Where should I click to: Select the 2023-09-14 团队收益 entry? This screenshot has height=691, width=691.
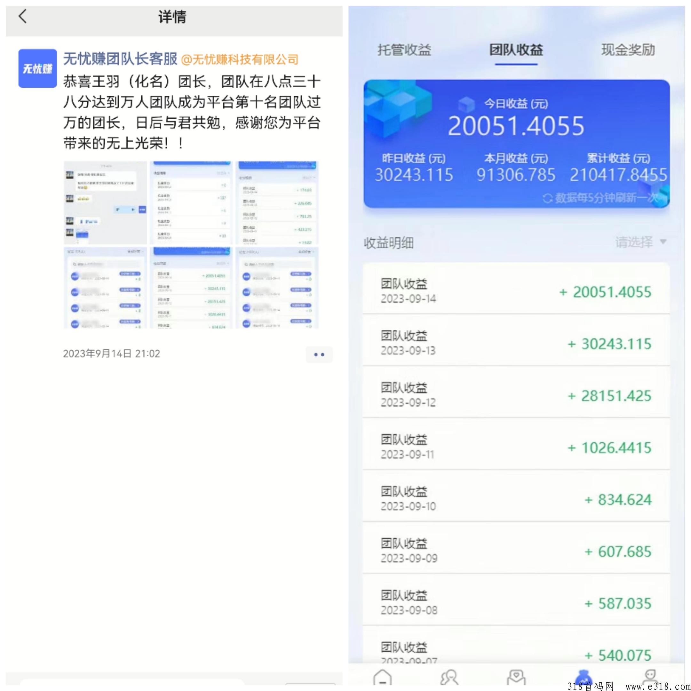[516, 291]
